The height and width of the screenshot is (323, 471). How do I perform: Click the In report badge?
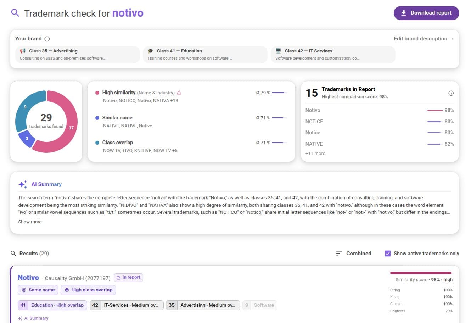(x=128, y=278)
